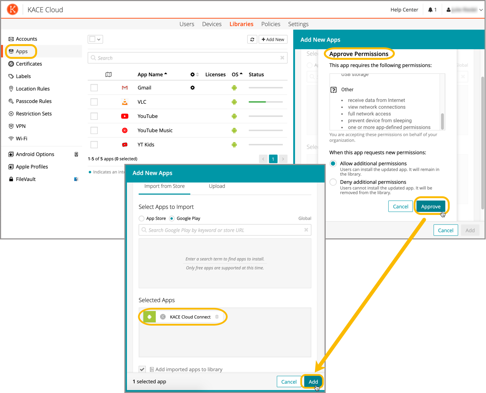Click the VLC status progress bar

[x=265, y=102]
